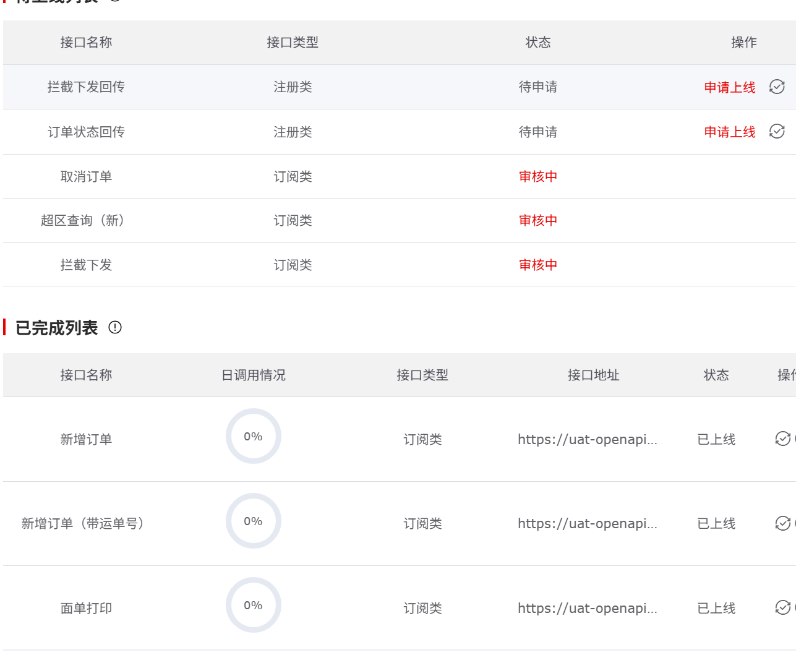
Task: Click the 0% daily-call ring for 面单打印
Action: (x=254, y=605)
